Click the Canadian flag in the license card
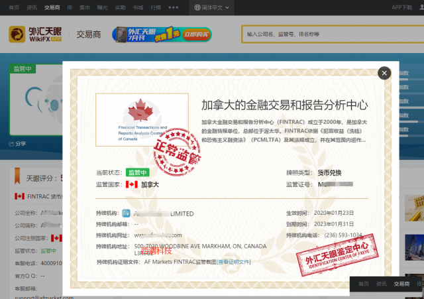 [131, 184]
